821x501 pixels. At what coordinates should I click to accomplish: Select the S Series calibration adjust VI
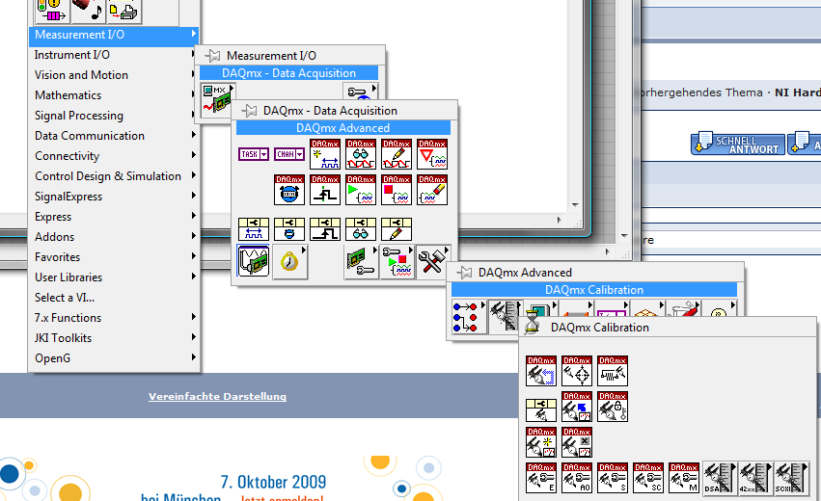pyautogui.click(x=612, y=478)
